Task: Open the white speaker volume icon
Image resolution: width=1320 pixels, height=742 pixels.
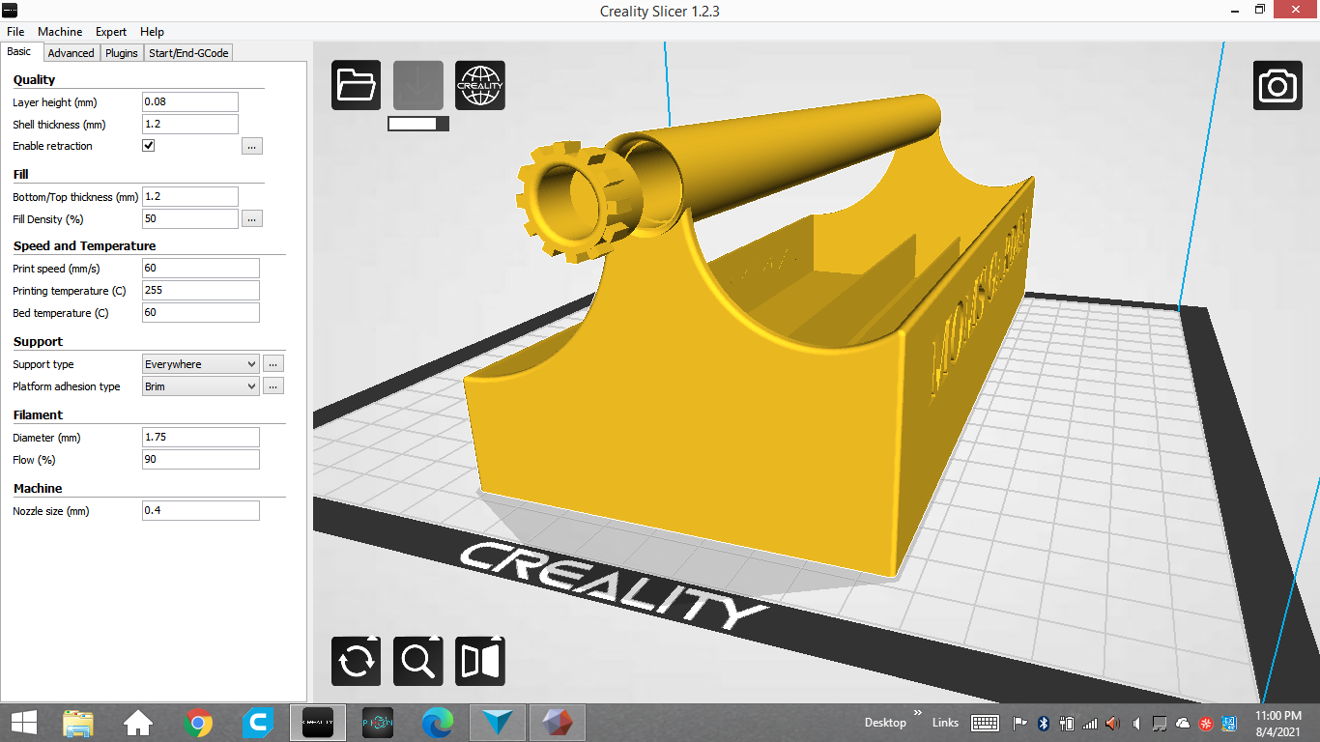Action: coord(1136,723)
